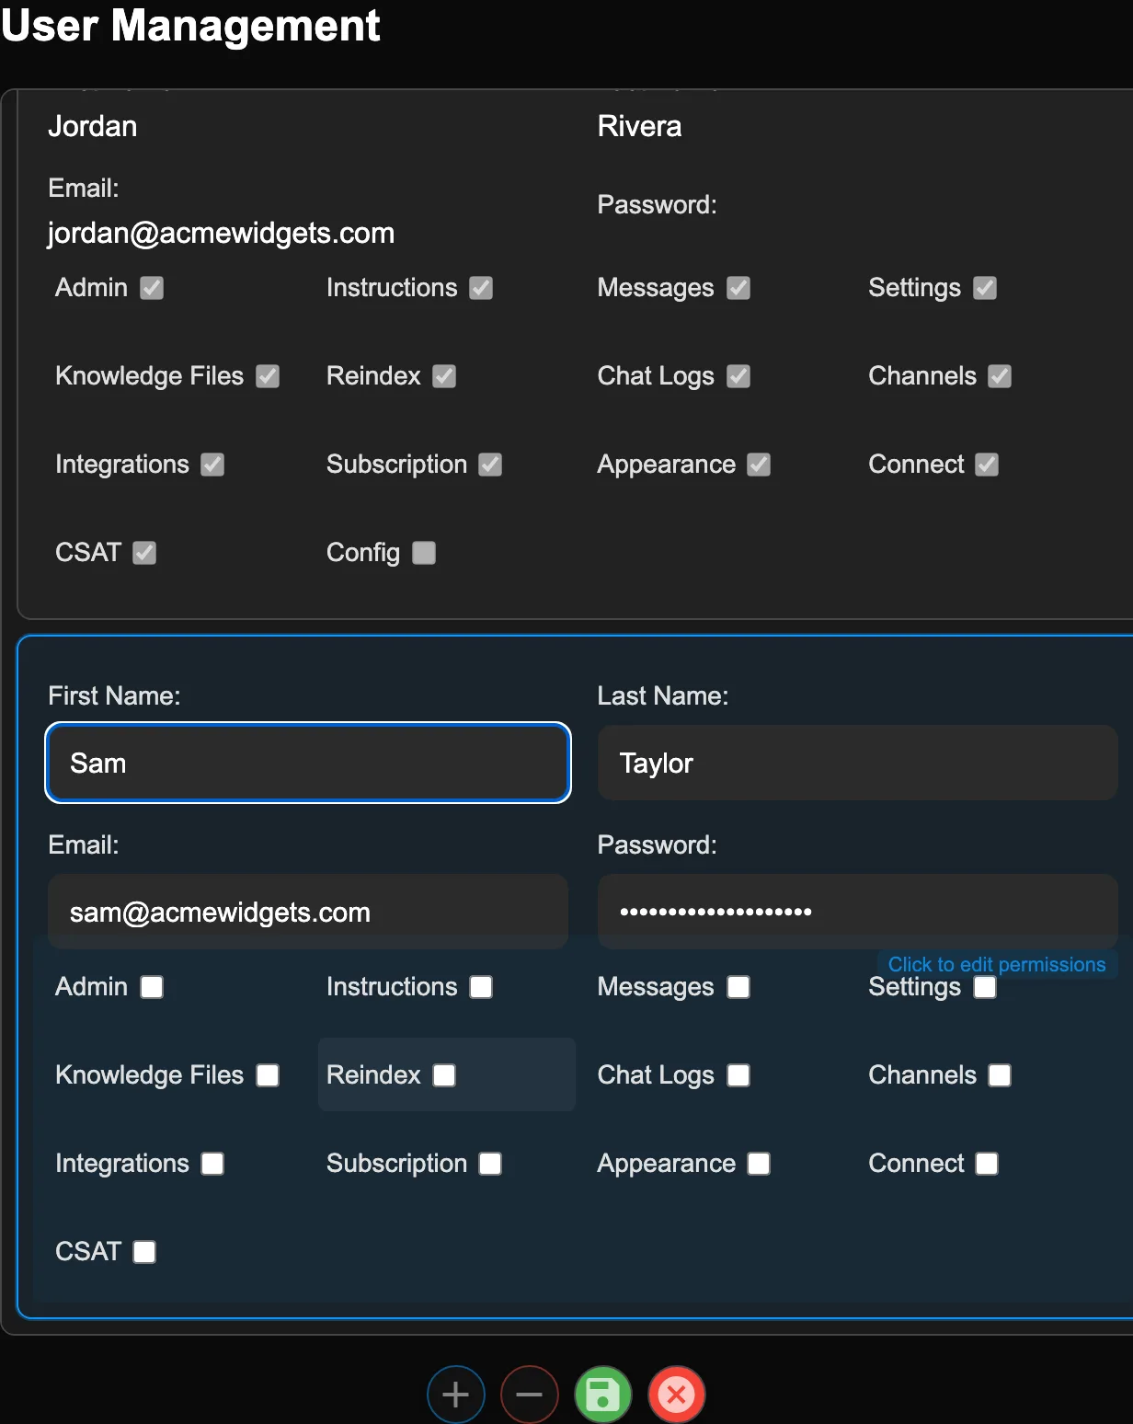The height and width of the screenshot is (1424, 1133).
Task: Check Config in Jordan's card
Action: [424, 553]
